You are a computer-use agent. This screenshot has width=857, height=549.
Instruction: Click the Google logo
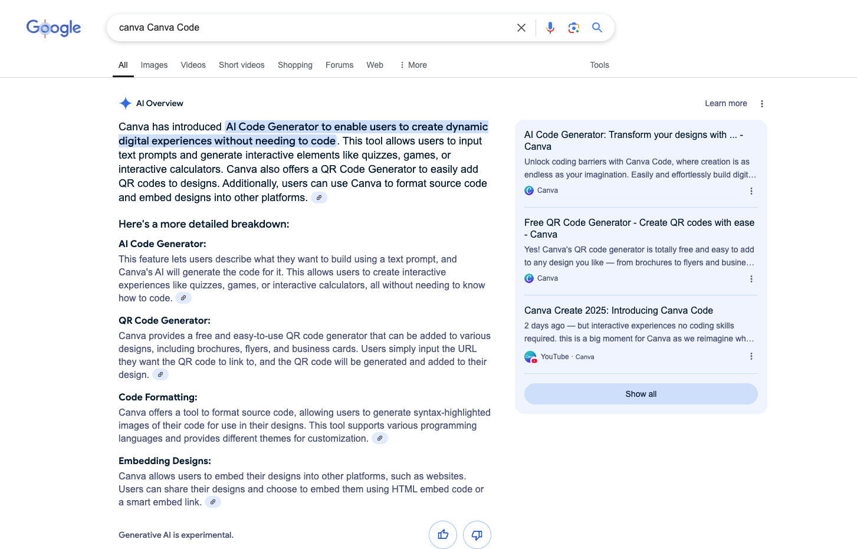click(x=54, y=28)
